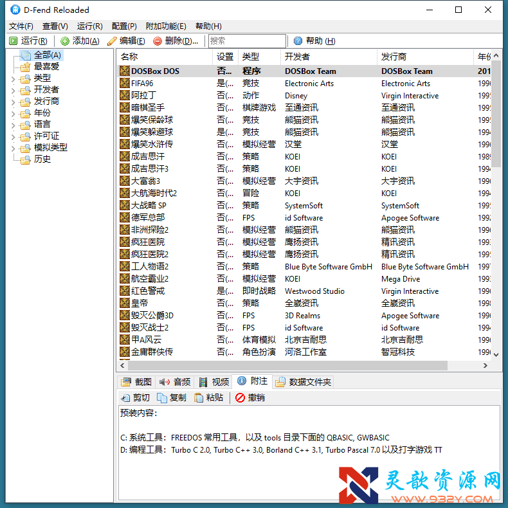Open the 配置(P) menu
Viewport: 508px width, 508px height.
click(124, 26)
